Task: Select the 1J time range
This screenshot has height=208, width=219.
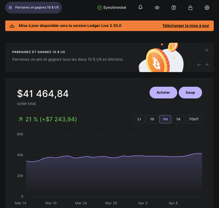Action: coord(139,119)
